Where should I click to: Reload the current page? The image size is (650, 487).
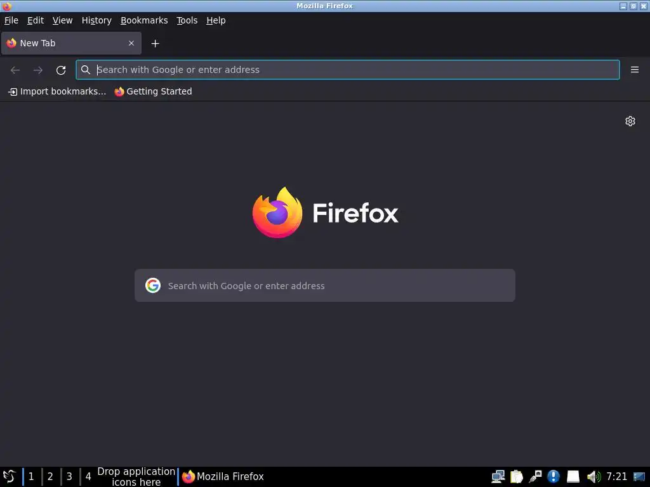click(61, 70)
